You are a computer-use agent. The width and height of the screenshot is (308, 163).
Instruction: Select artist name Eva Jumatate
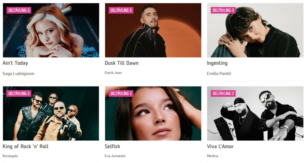pyautogui.click(x=115, y=156)
